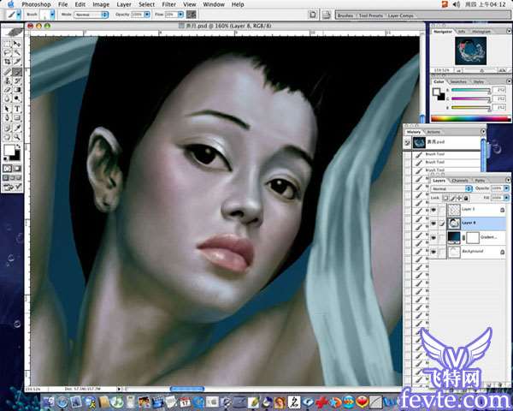Viewport: 513px width, 411px height.
Task: Open the layer Opacity dropdown arrow
Action: pyautogui.click(x=506, y=188)
